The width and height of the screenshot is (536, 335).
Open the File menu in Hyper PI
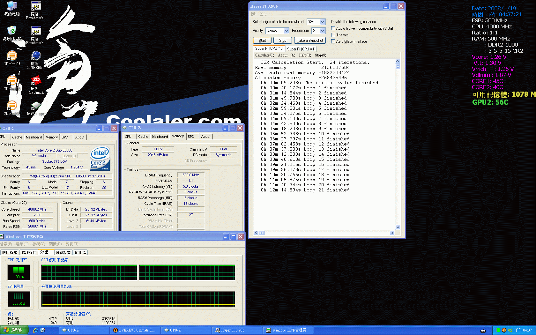click(254, 14)
